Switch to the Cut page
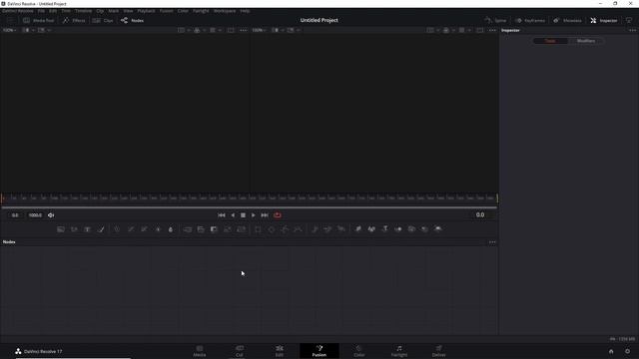Viewport: 639px width, 359px height. pos(240,351)
